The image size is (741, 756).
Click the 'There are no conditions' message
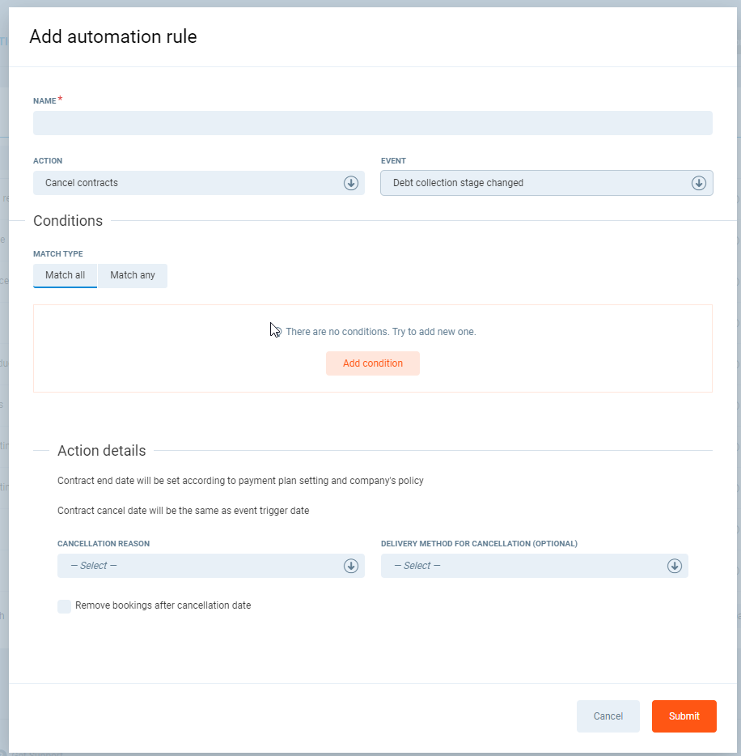[380, 332]
